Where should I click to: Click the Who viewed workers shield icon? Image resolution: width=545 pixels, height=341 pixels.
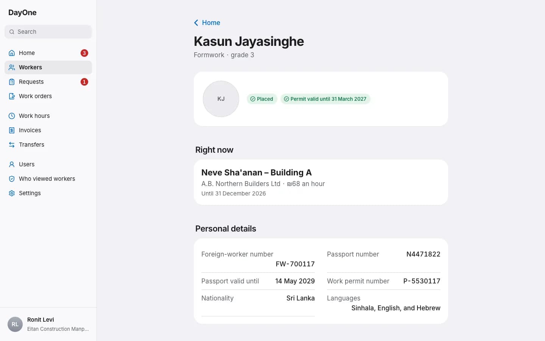point(12,179)
